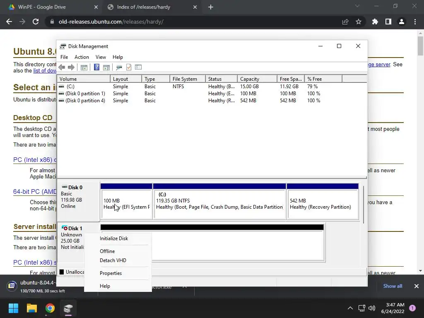Close the WinPE - Google Drive tab
The height and width of the screenshot is (318, 424).
pyautogui.click(x=96, y=7)
